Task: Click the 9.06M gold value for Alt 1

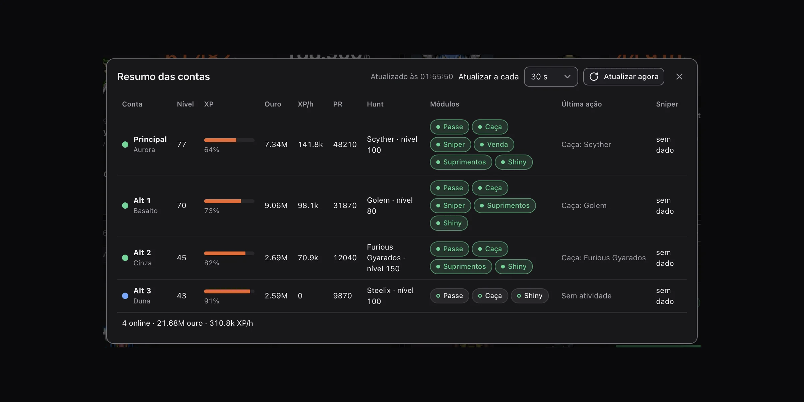Action: click(x=276, y=205)
